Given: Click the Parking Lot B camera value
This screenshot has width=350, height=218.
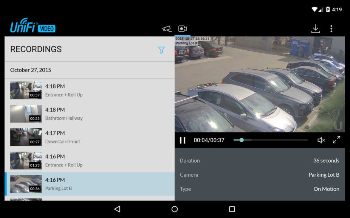Looking at the screenshot, I should [x=324, y=175].
